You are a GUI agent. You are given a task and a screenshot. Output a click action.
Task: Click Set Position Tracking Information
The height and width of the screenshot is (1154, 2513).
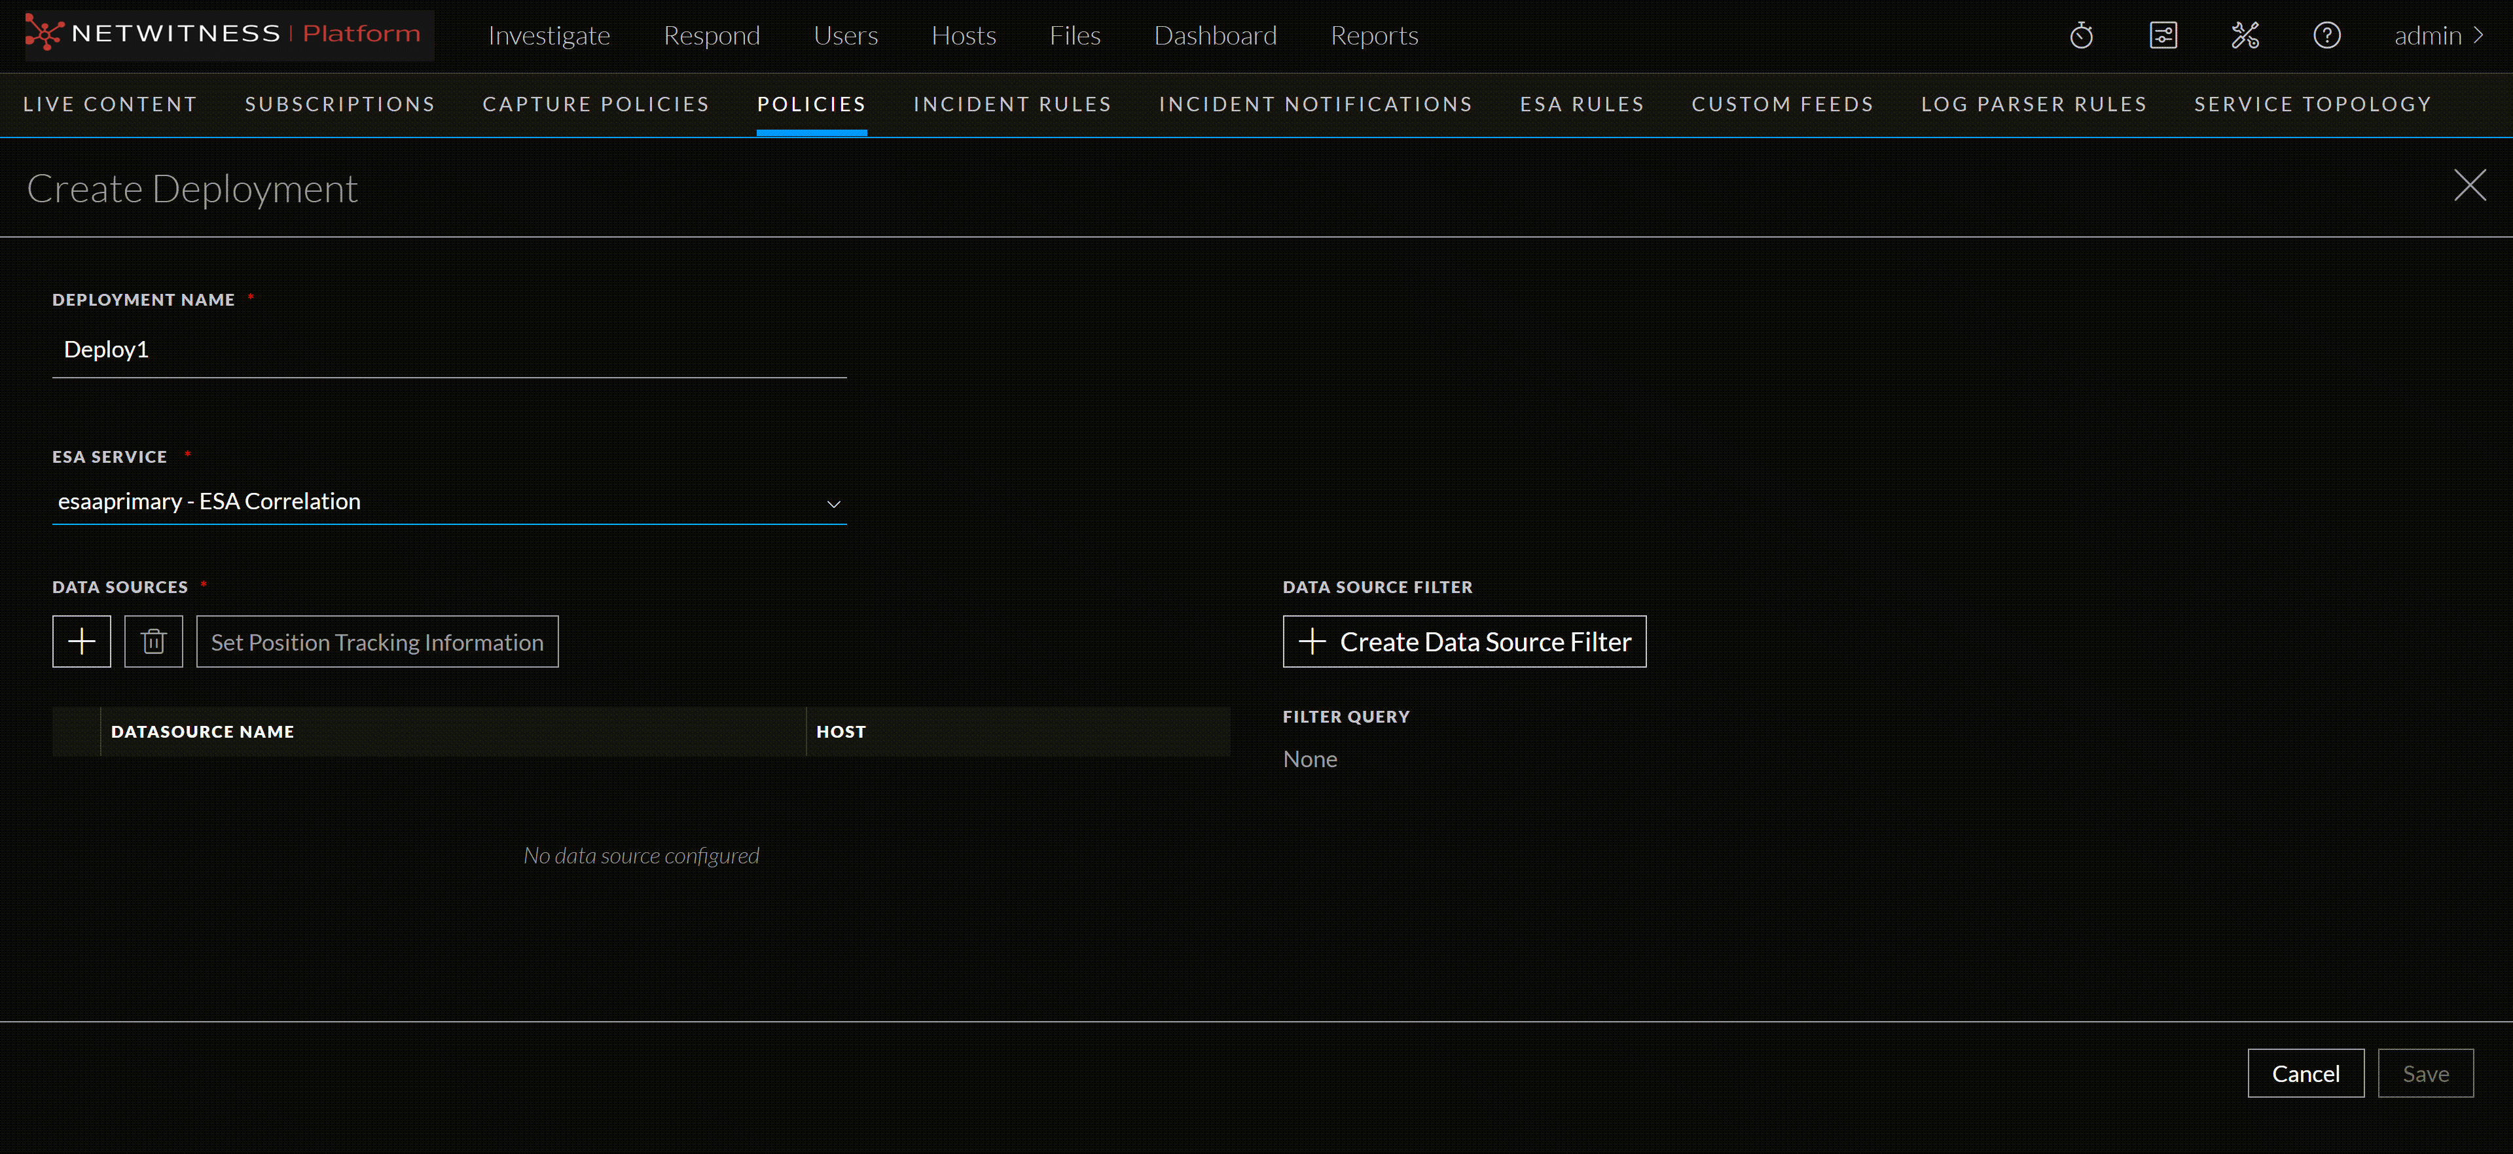[x=376, y=642]
